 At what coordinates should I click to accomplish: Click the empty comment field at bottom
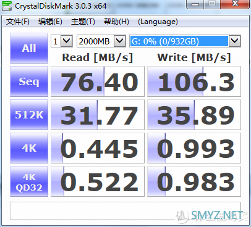click(125, 211)
